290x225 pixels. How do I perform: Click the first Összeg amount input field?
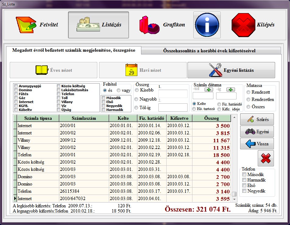pyautogui.click(x=173, y=93)
